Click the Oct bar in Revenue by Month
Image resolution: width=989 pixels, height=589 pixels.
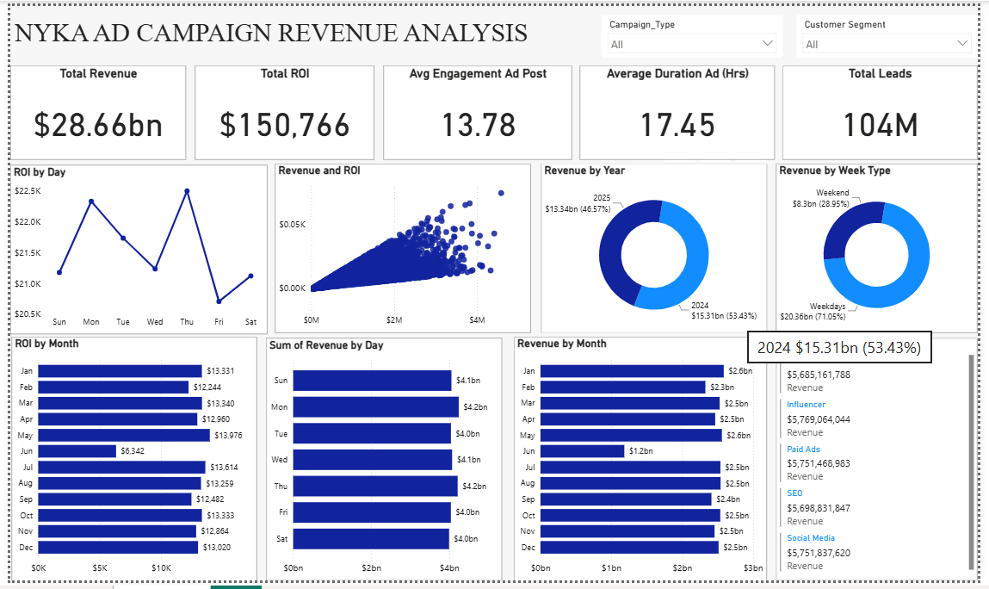point(631,515)
